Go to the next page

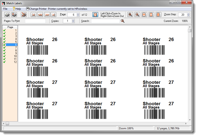tap(47, 14)
